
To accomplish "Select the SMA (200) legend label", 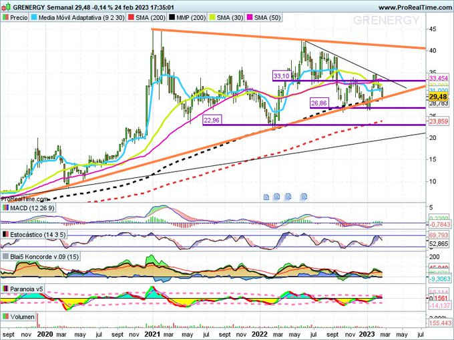I will coord(151,17).
